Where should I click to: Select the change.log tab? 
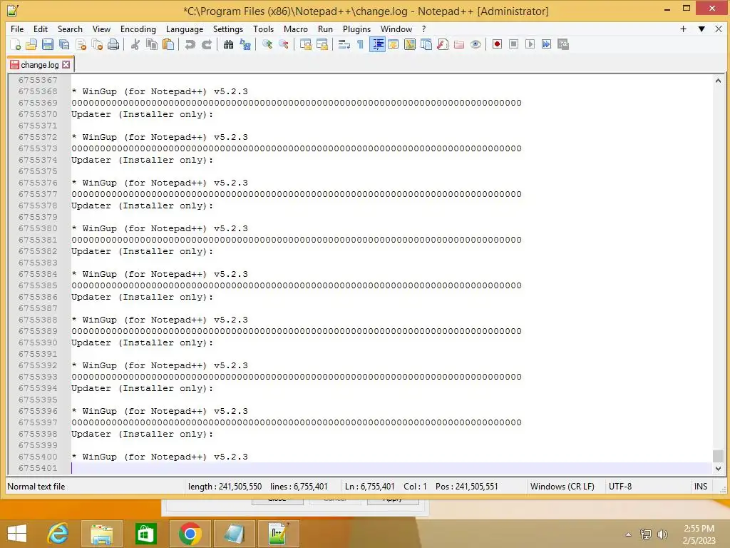[x=40, y=65]
